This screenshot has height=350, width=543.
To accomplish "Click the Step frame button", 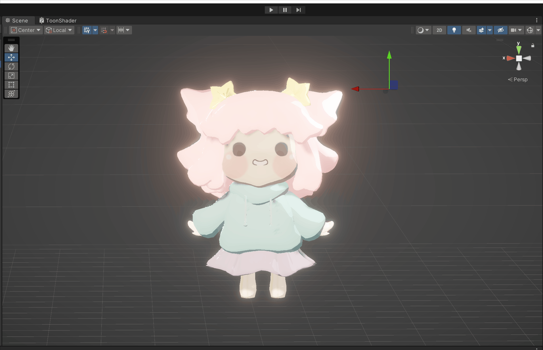I will 298,10.
